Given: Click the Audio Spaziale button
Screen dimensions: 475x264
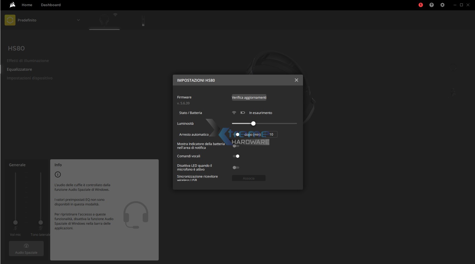Looking at the screenshot, I should 26,249.
